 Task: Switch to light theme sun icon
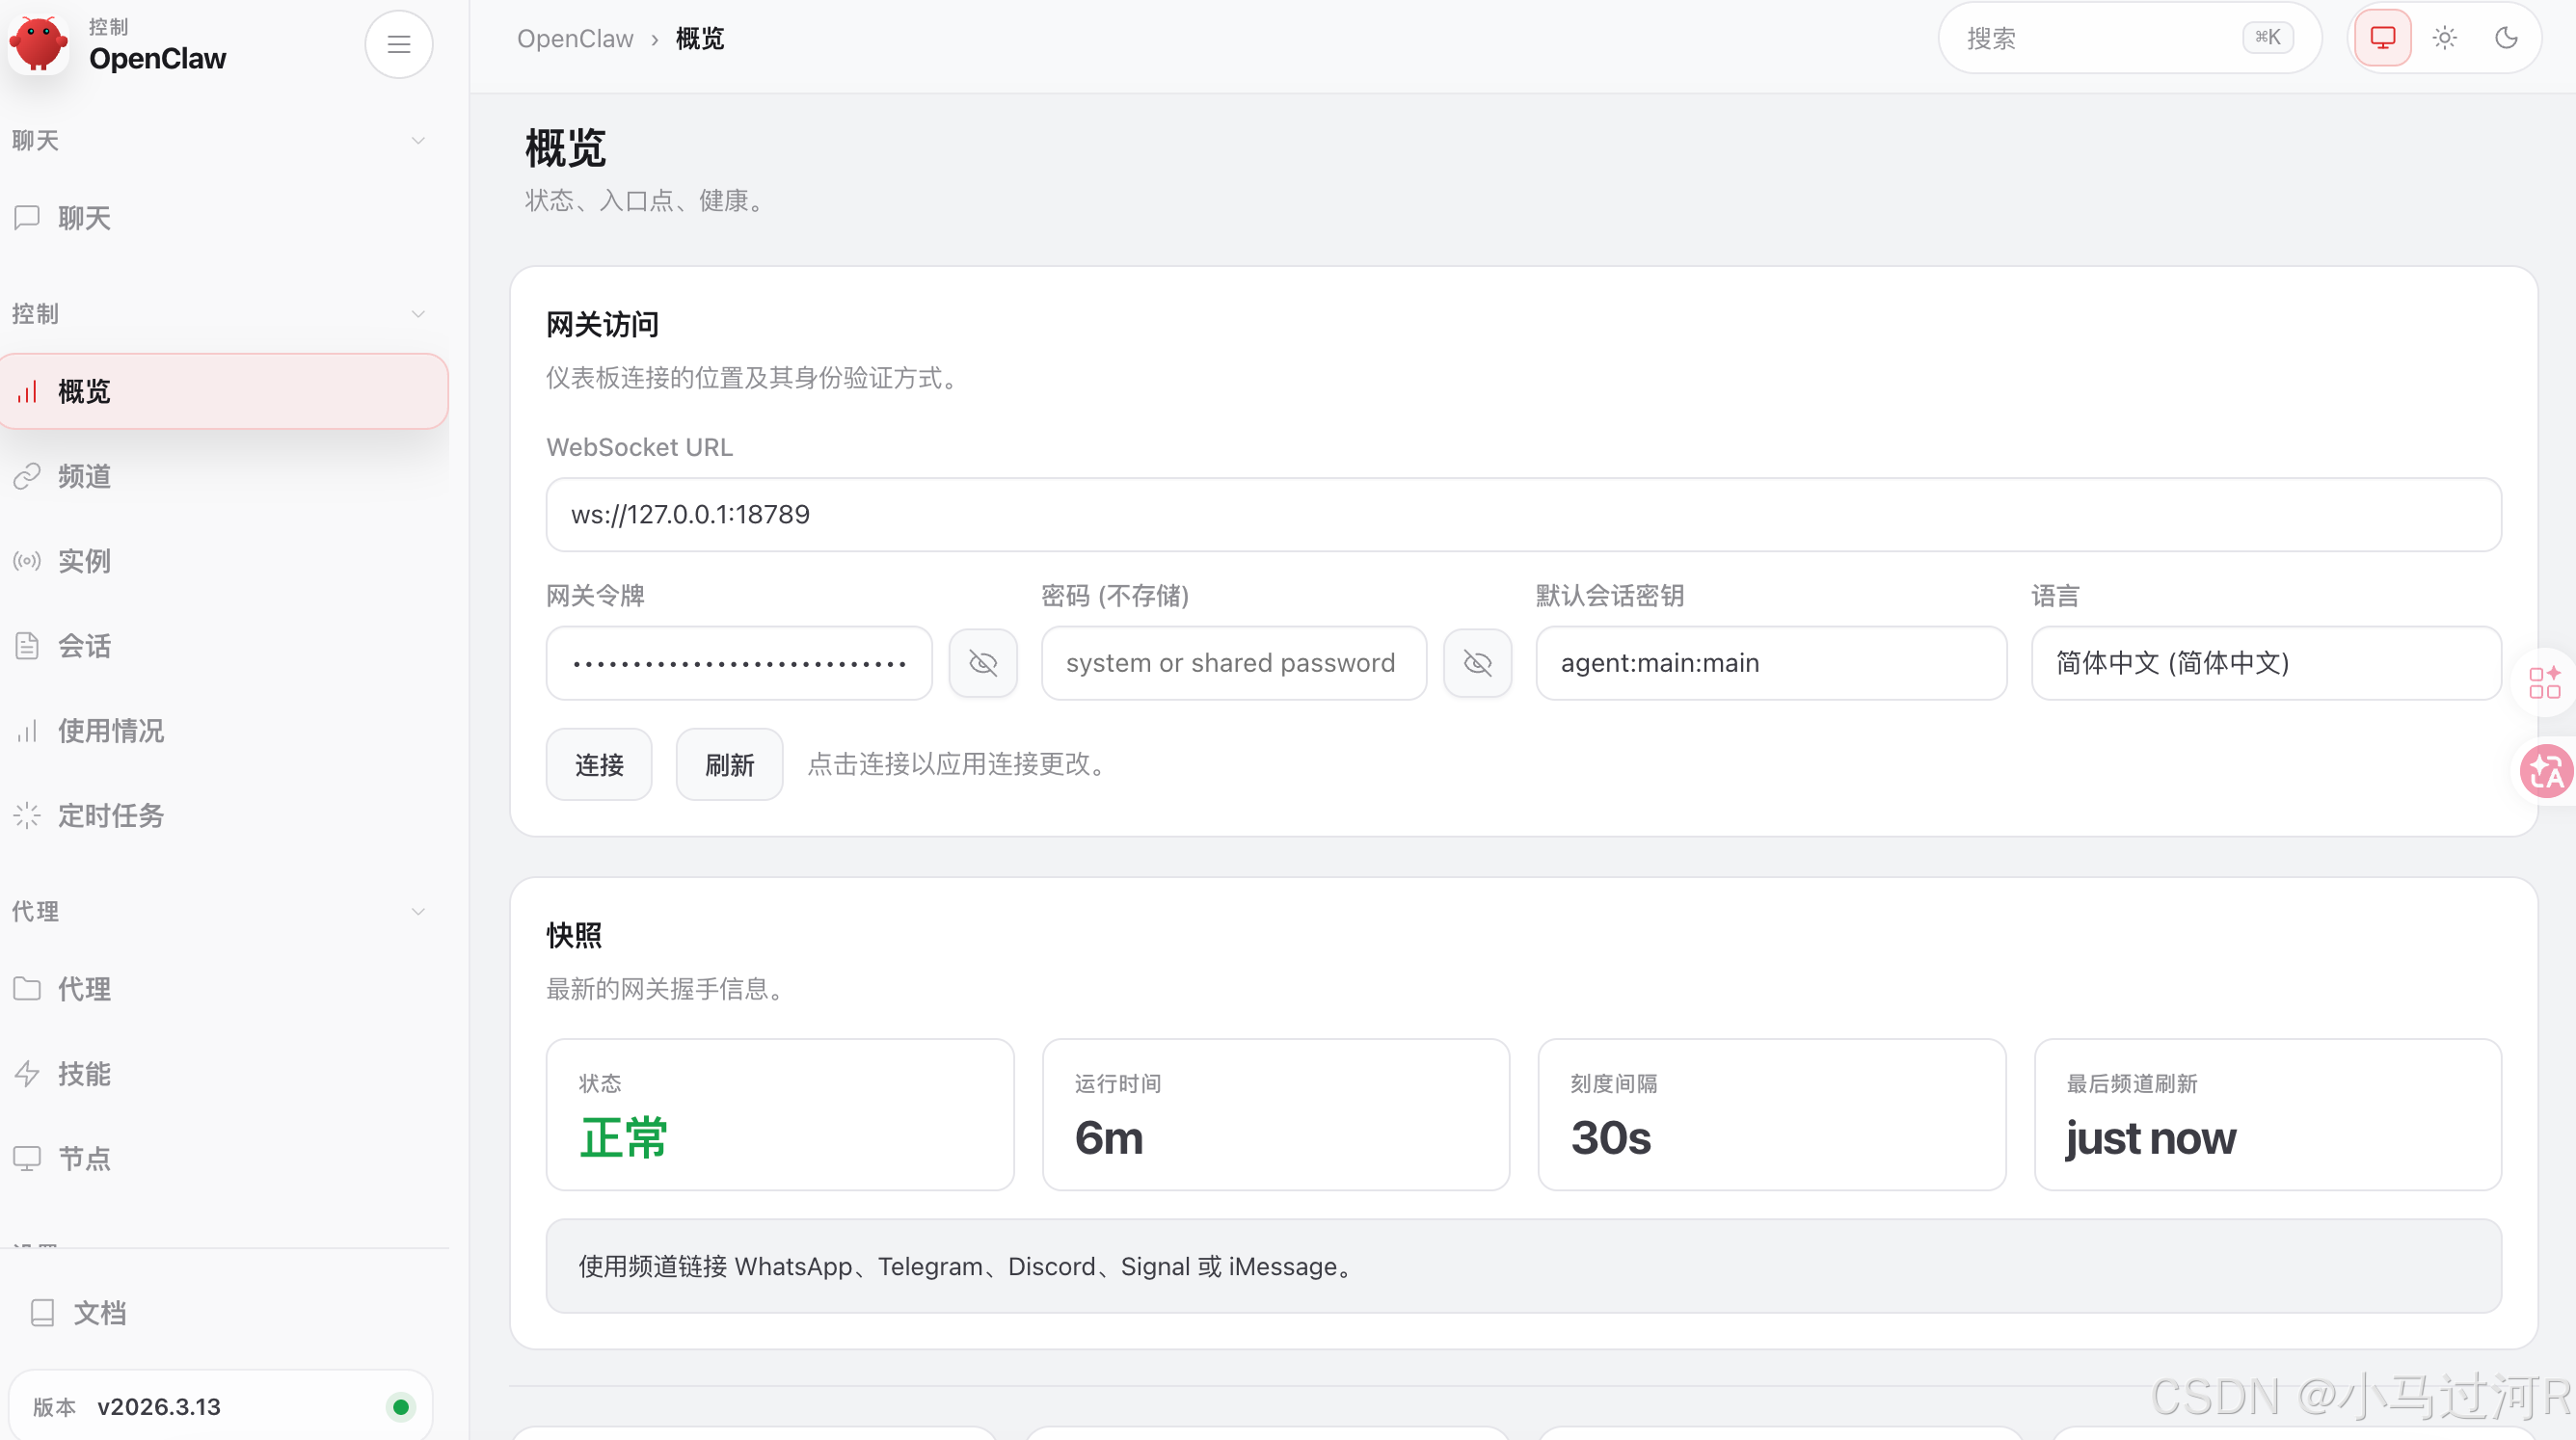pyautogui.click(x=2444, y=38)
